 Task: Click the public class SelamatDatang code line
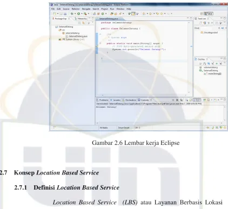pyautogui.click(x=121, y=29)
